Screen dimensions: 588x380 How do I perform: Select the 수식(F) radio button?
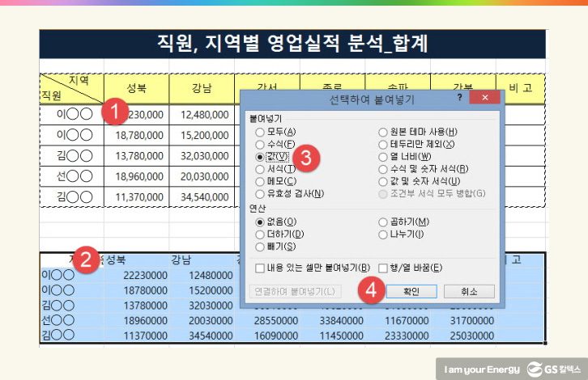(x=260, y=144)
